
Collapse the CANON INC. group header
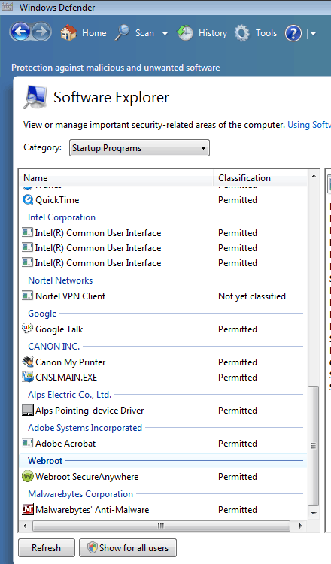[53, 347]
